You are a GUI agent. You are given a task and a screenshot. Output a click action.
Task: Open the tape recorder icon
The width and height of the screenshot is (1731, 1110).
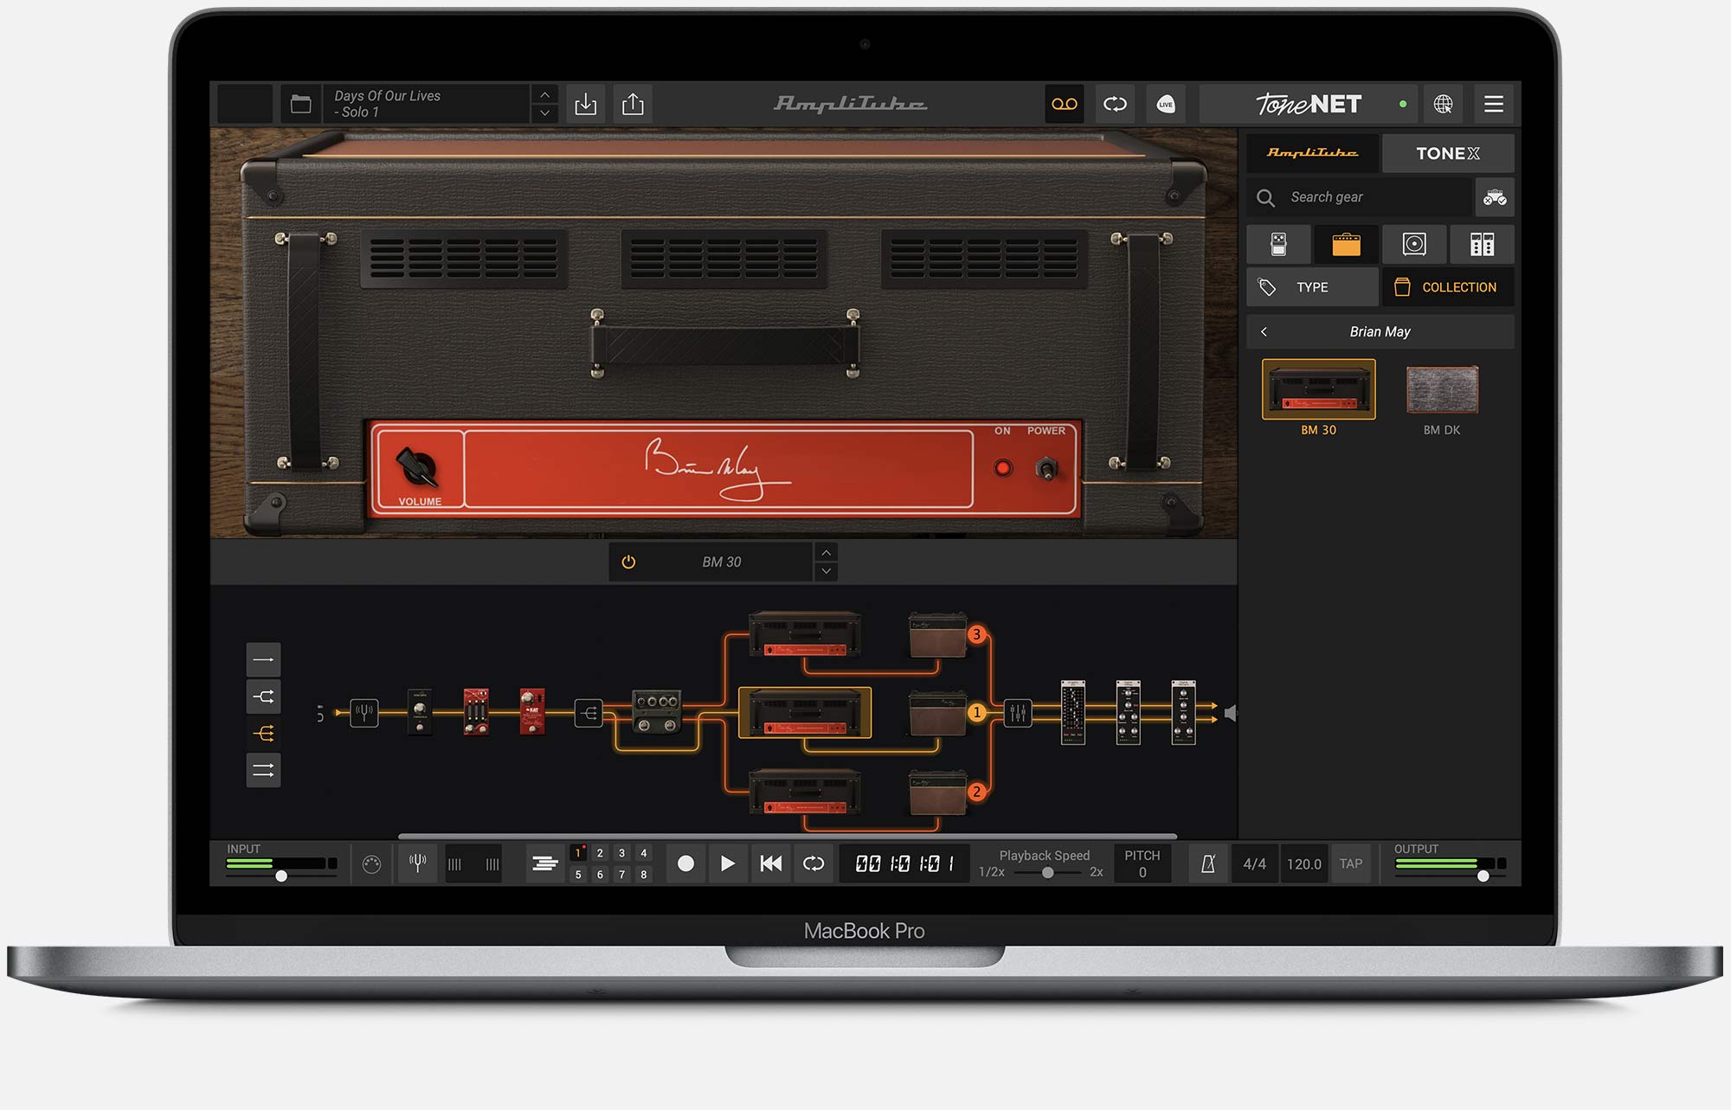point(1064,105)
